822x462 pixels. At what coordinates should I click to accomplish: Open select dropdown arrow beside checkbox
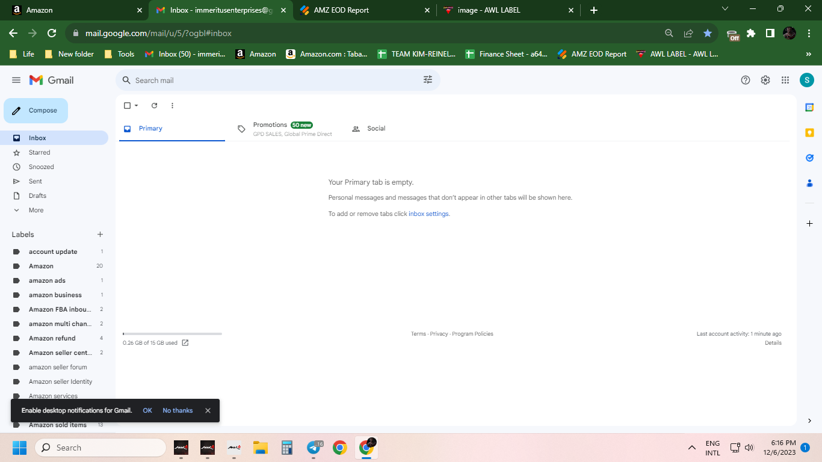coord(136,105)
